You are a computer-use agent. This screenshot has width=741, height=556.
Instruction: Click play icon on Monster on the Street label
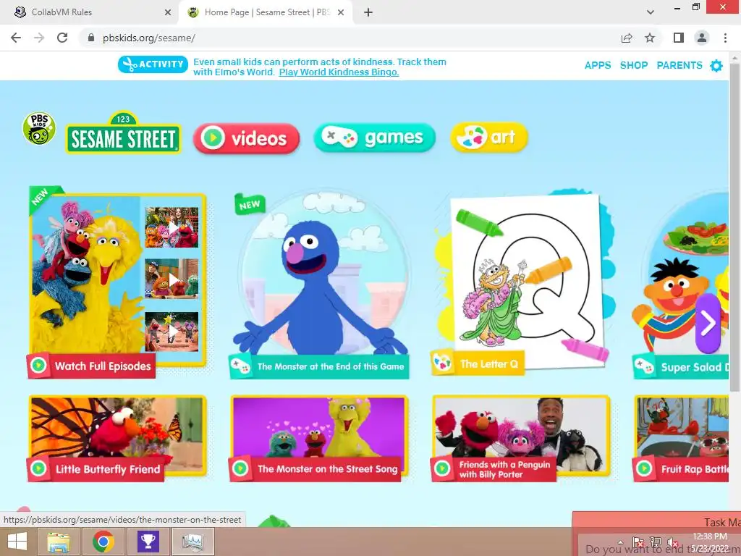click(x=240, y=468)
